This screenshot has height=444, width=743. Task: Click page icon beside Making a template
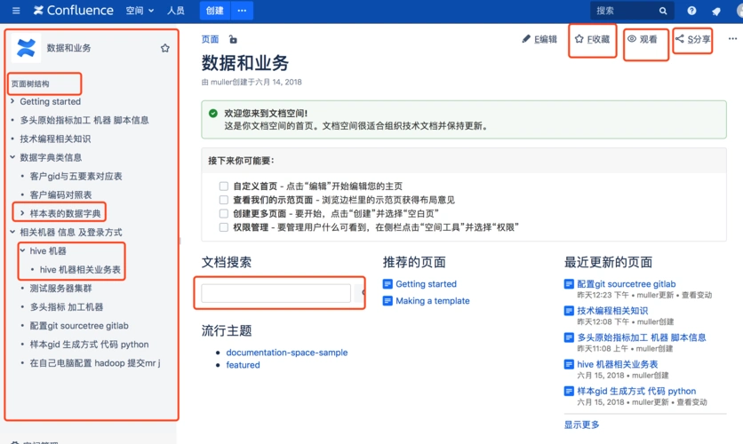(x=387, y=301)
